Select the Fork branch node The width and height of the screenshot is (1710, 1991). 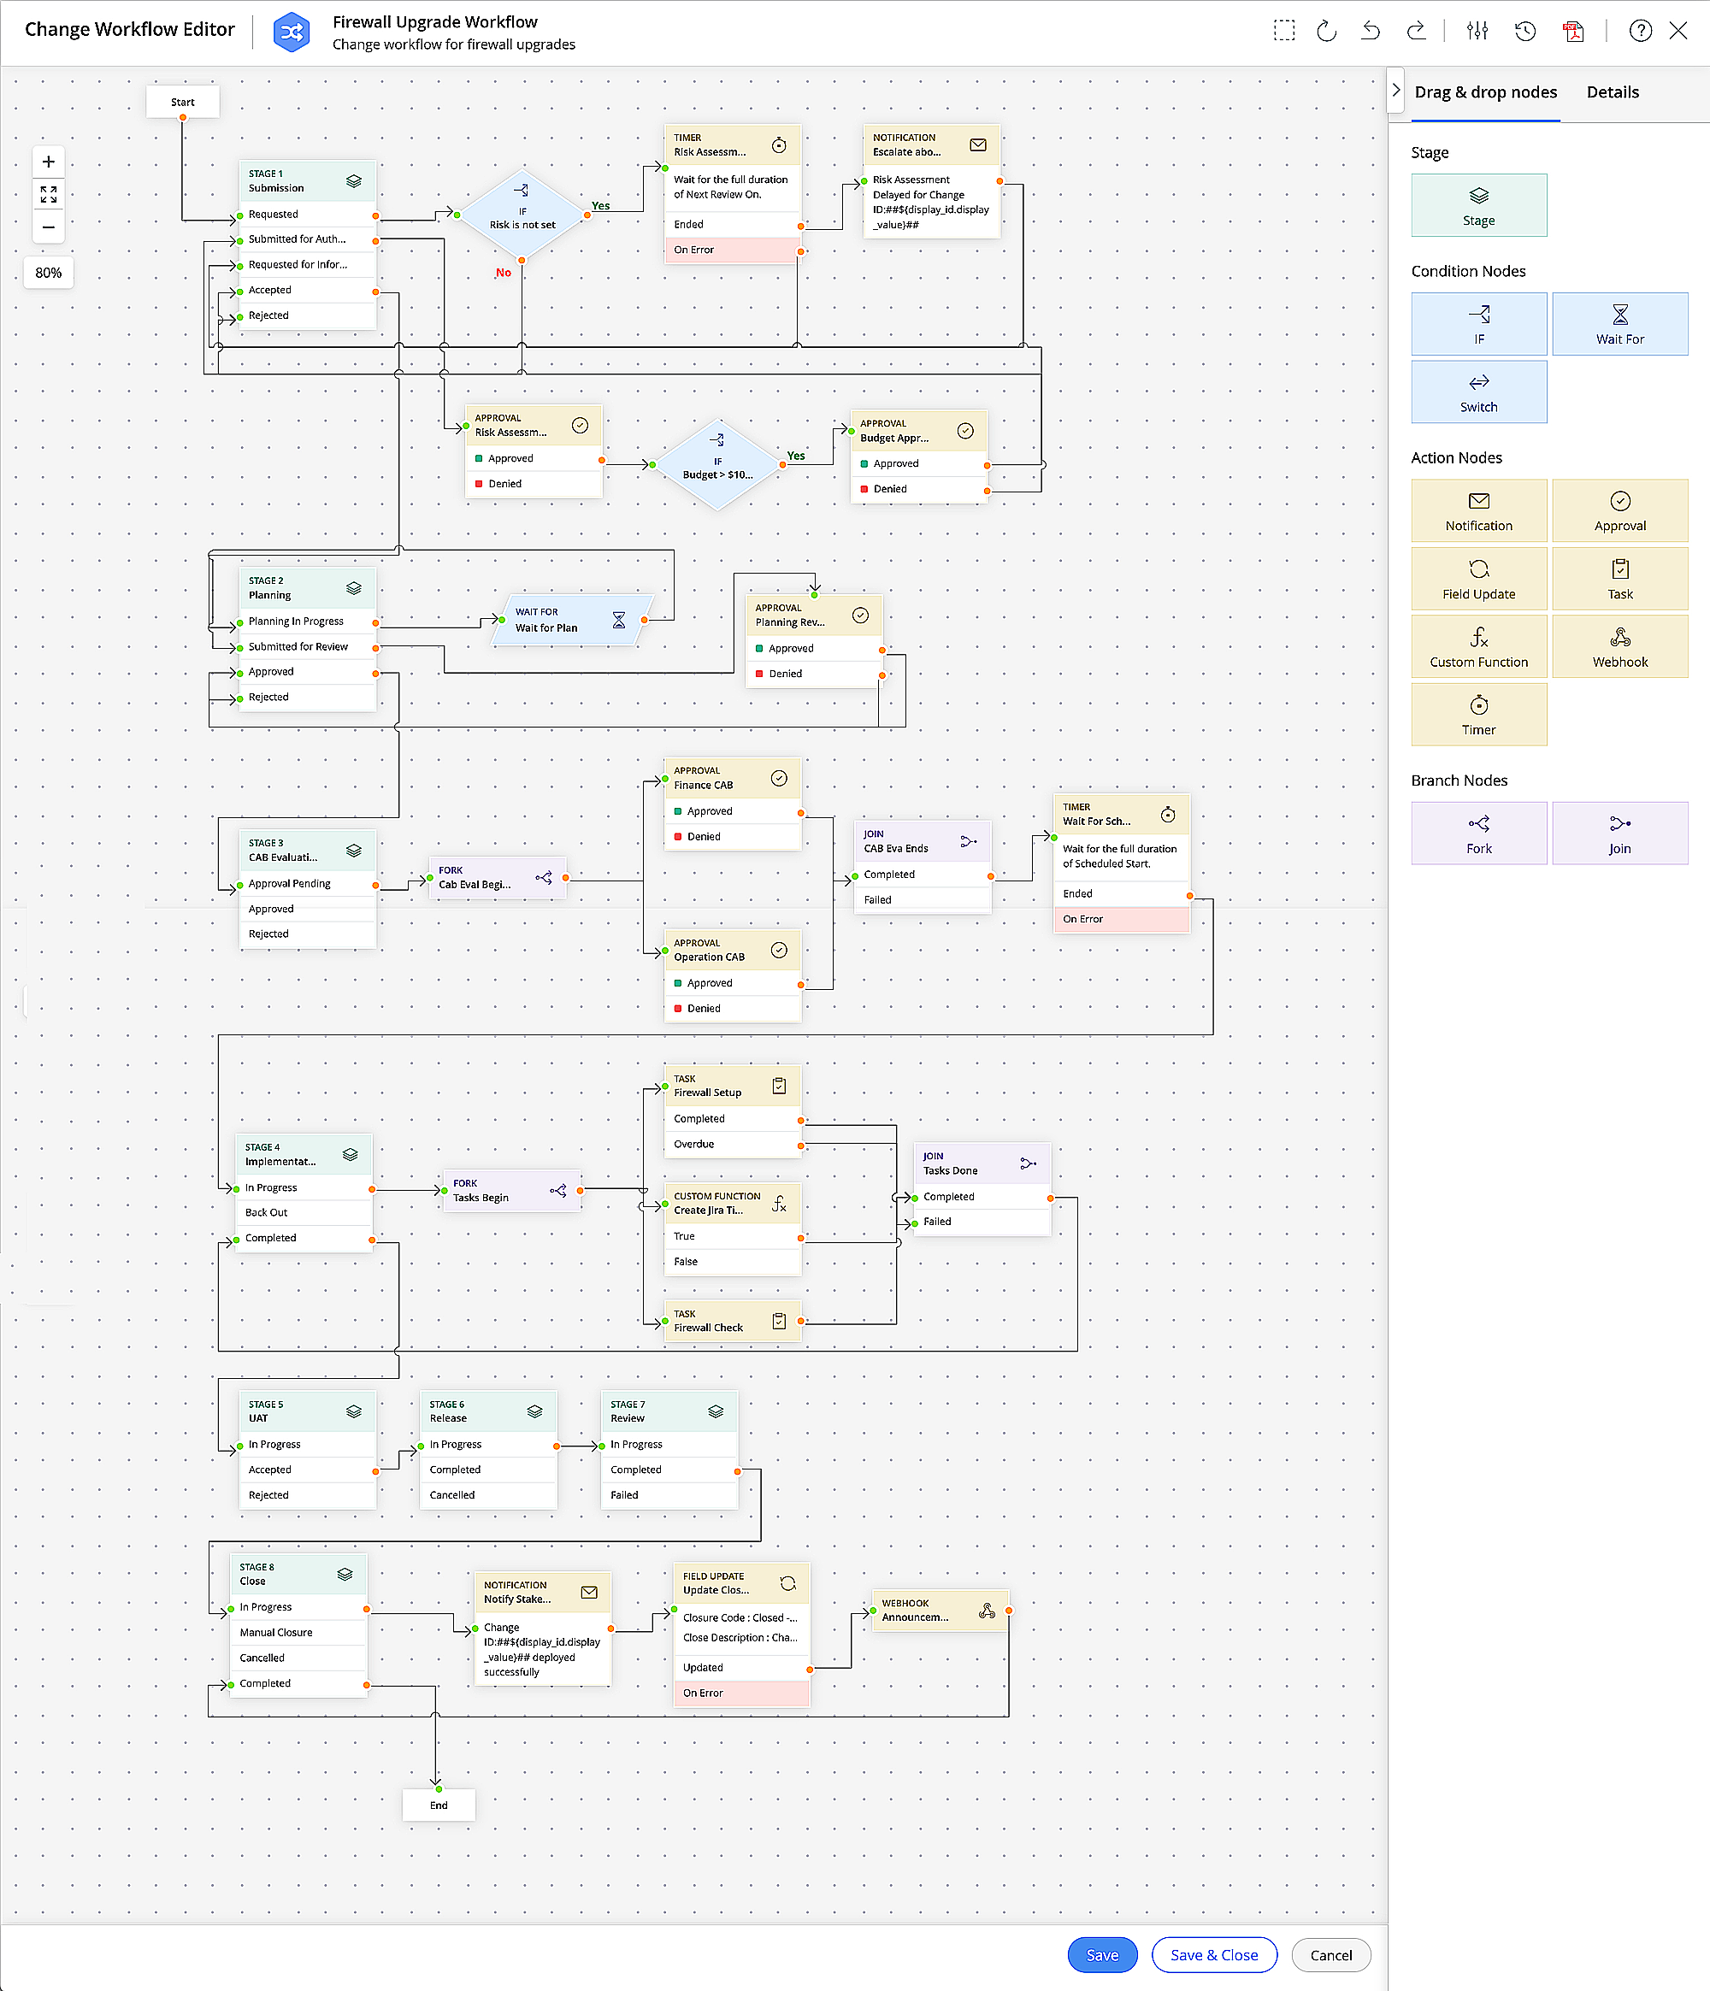click(x=1478, y=832)
